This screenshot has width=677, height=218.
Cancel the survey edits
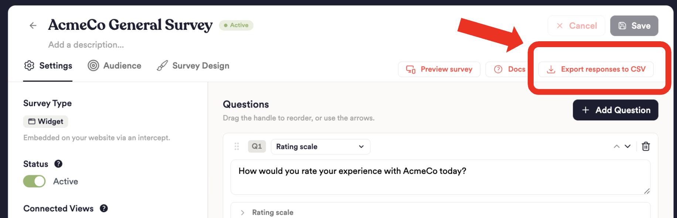[x=576, y=26]
